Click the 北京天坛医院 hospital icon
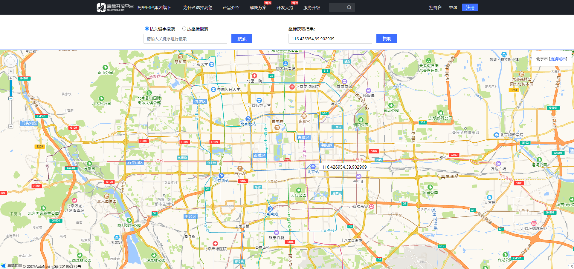The height and width of the screenshot is (269, 574). tap(215, 244)
